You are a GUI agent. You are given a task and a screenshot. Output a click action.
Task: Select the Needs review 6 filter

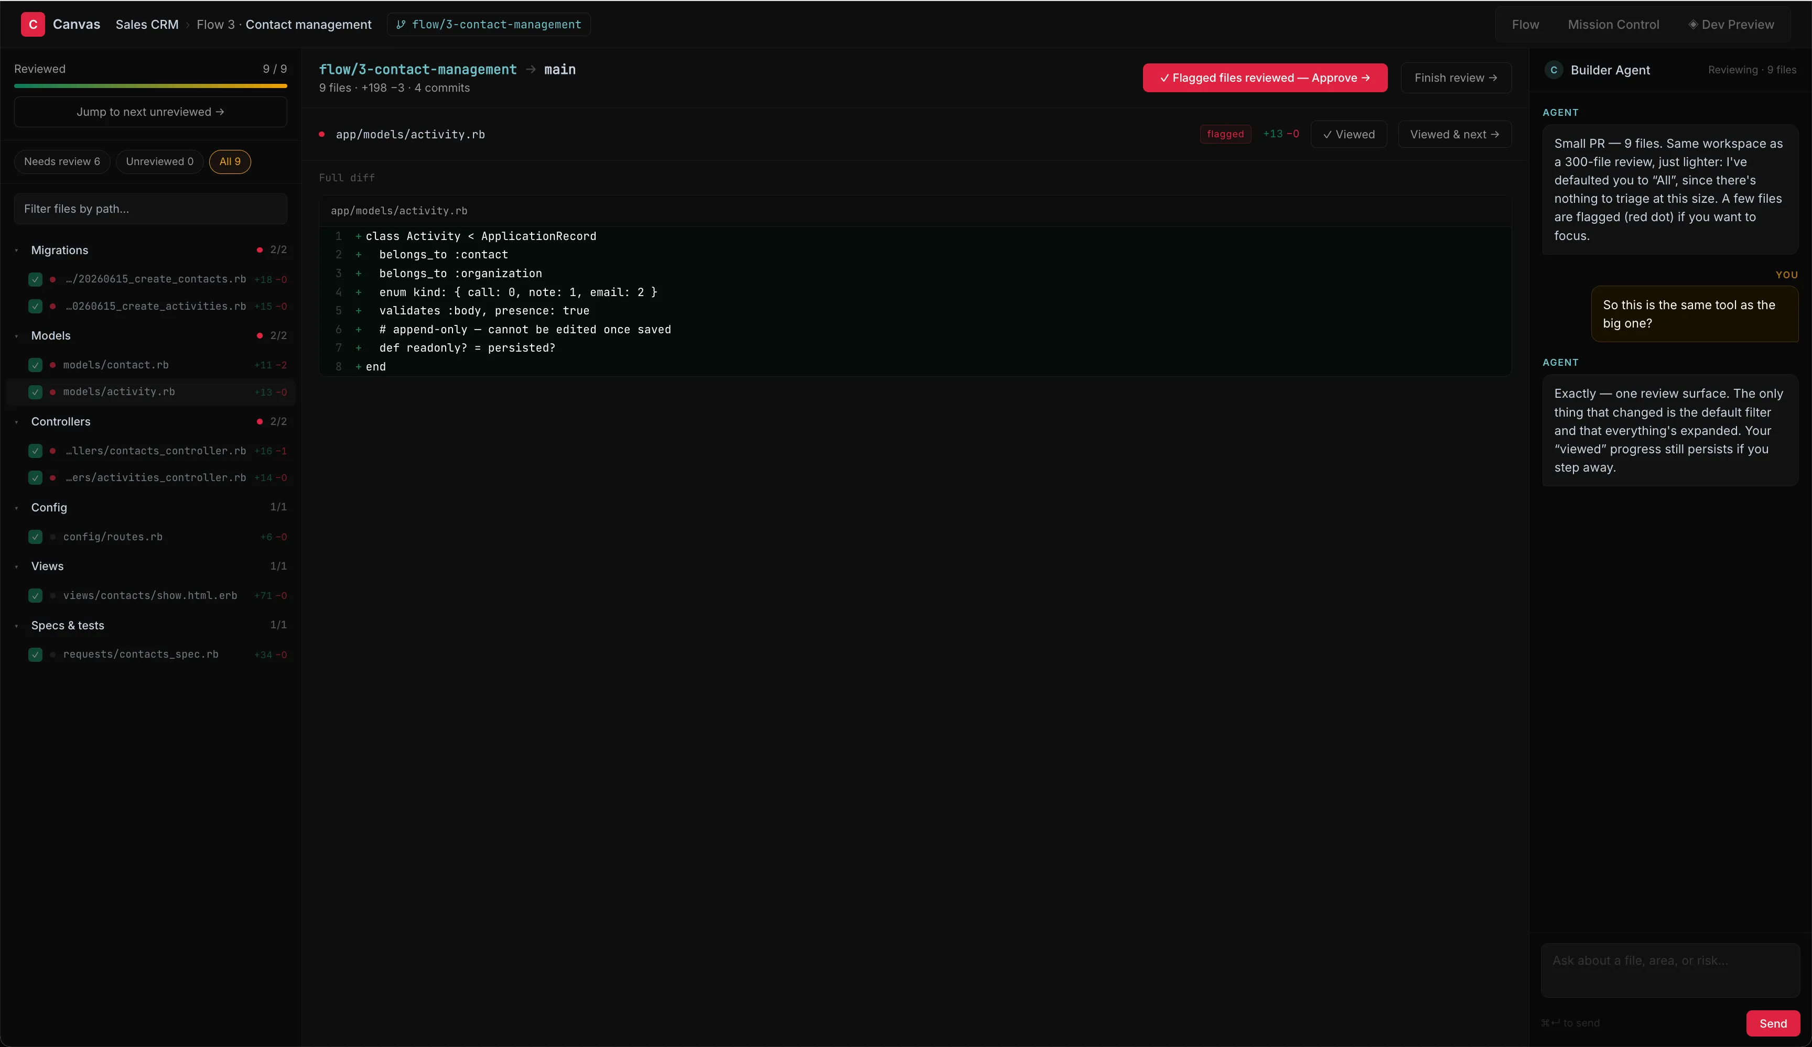pyautogui.click(x=62, y=162)
